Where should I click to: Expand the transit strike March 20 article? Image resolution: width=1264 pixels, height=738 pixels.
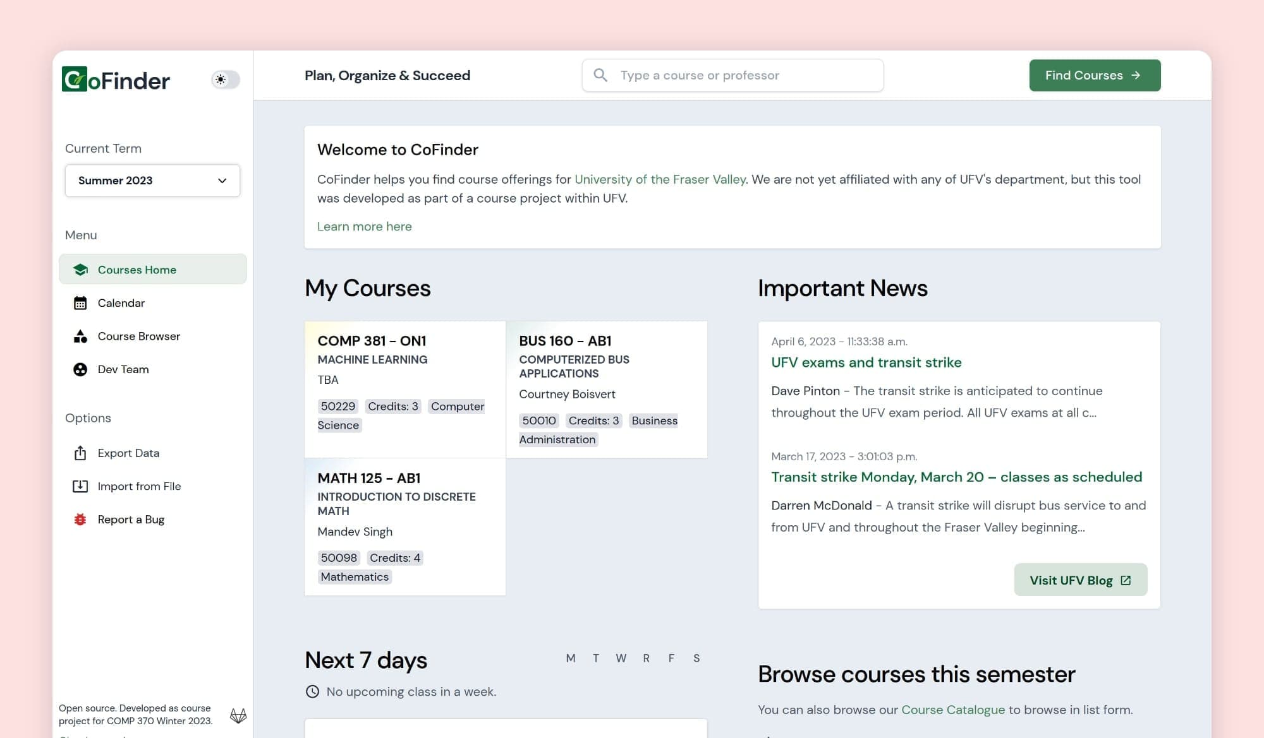tap(956, 477)
